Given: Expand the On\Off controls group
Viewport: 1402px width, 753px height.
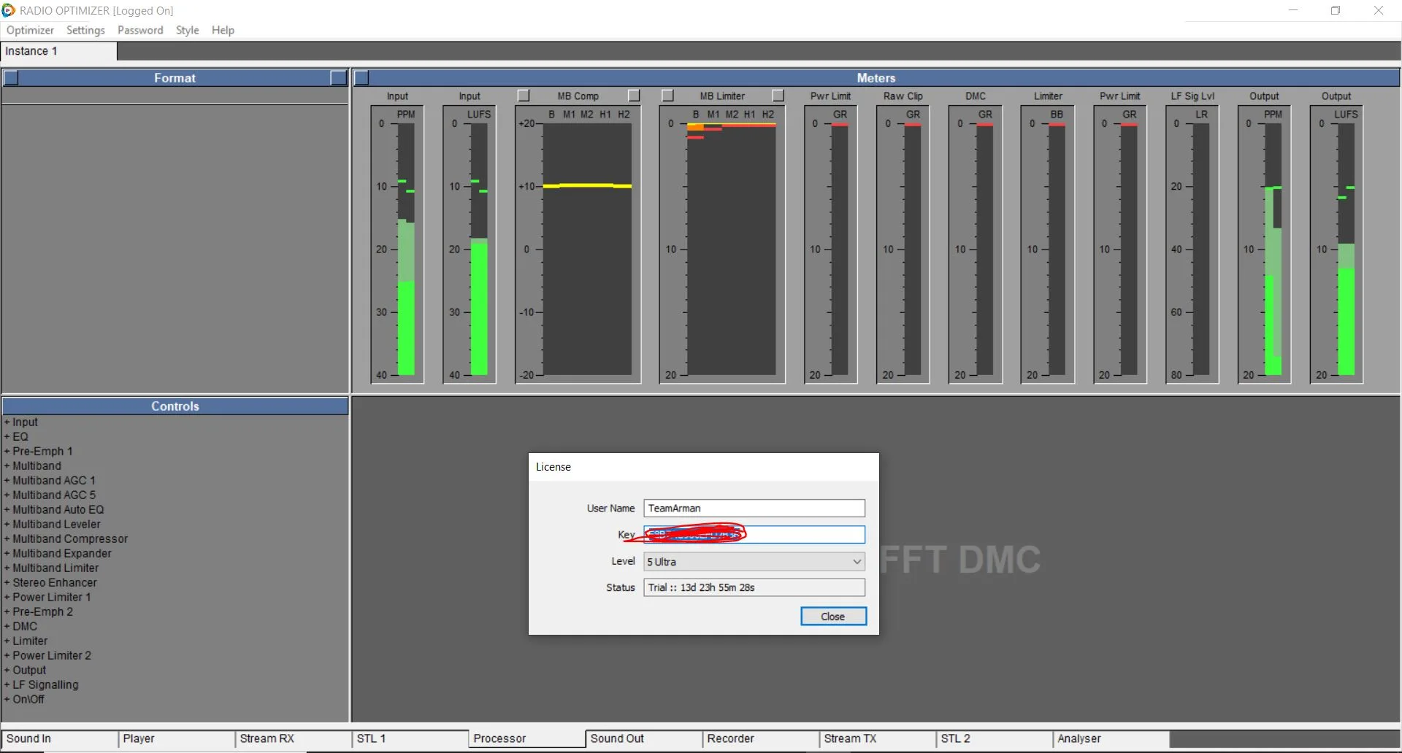Looking at the screenshot, I should [x=24, y=700].
